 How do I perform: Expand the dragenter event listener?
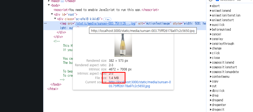(x=211, y=105)
